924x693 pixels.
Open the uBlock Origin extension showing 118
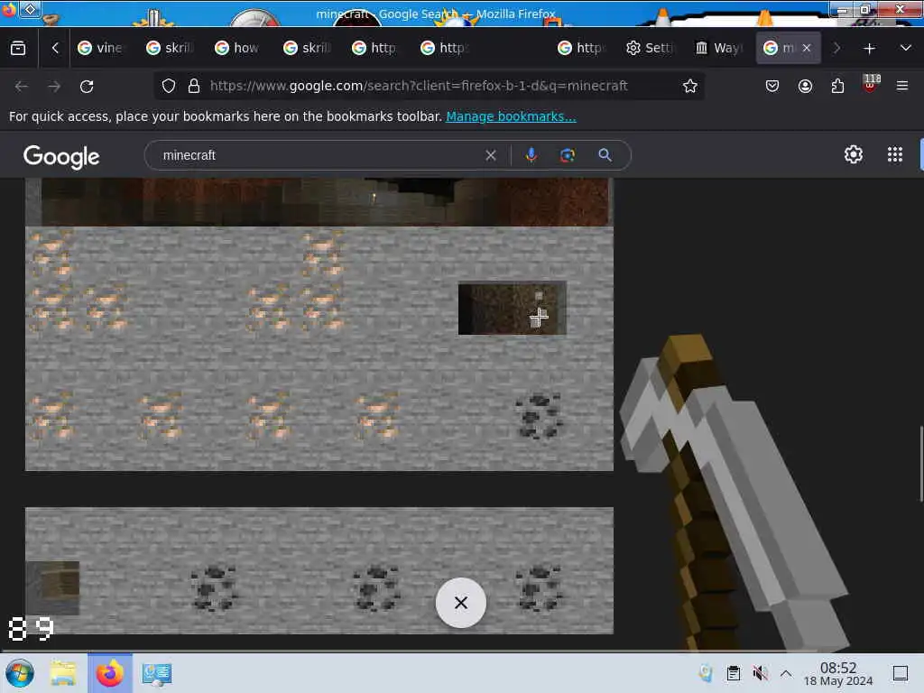871,84
